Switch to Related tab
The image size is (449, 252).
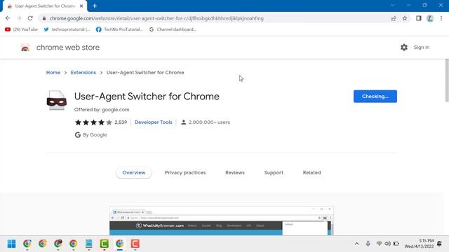(x=311, y=173)
